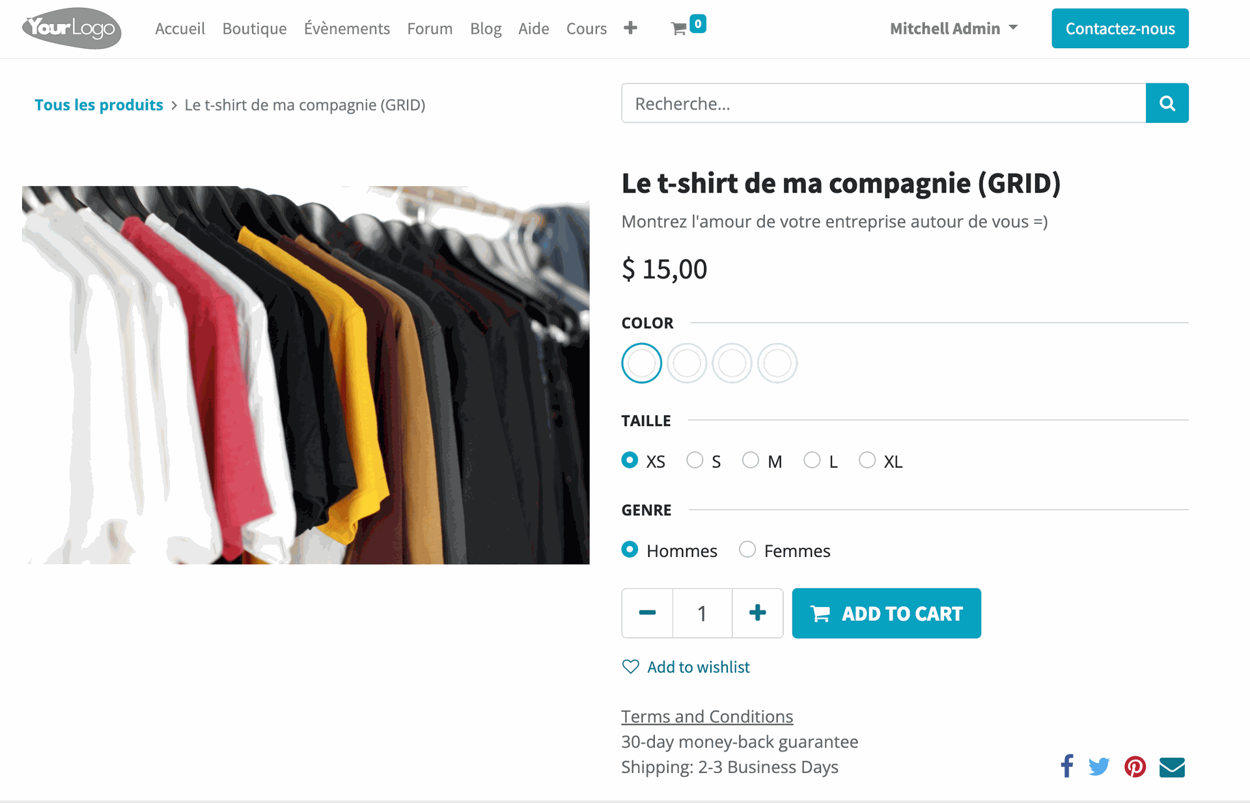
Task: Select the second color swatch
Action: click(x=687, y=363)
